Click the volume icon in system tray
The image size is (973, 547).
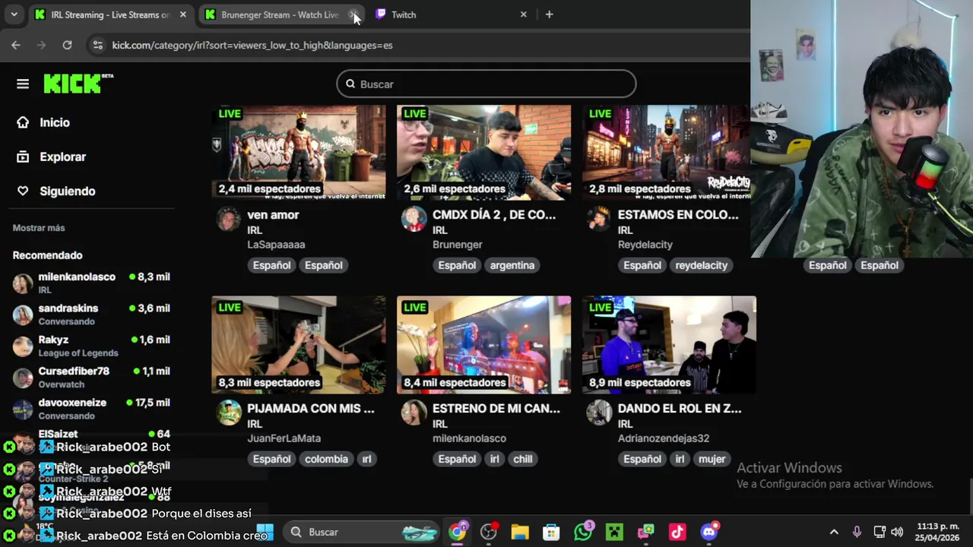897,532
